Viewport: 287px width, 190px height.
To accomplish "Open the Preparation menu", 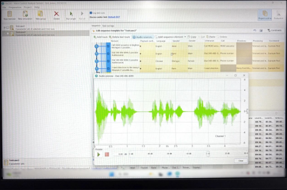I will point(15,7).
